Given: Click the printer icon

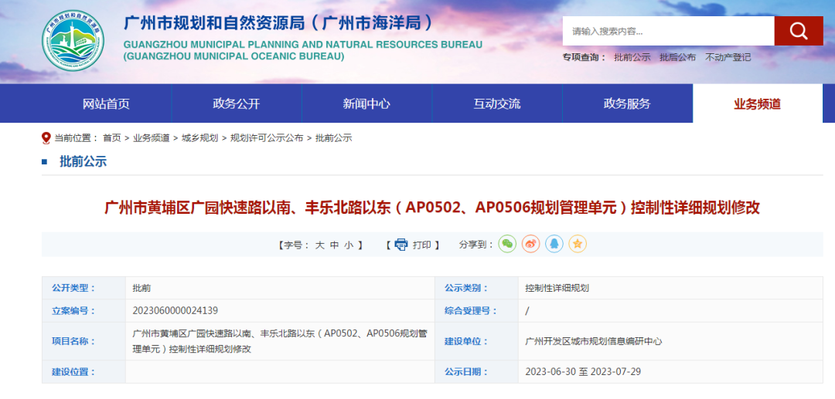Looking at the screenshot, I should [401, 245].
